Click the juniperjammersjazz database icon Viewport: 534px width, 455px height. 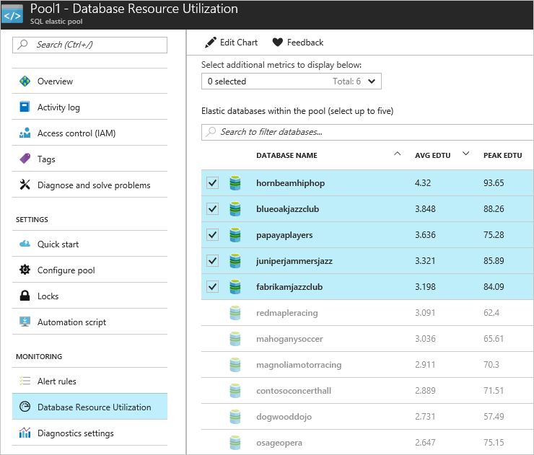(235, 261)
